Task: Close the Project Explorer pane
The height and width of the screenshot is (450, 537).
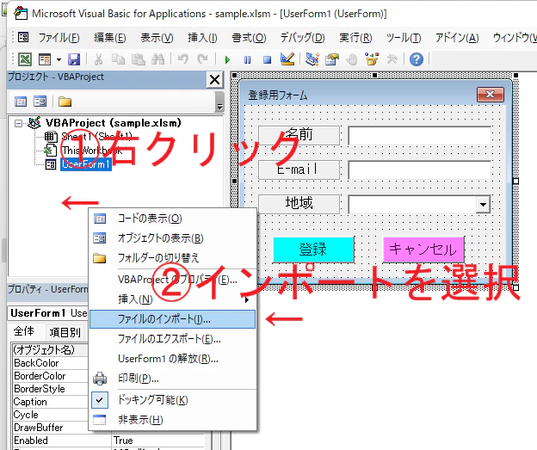Action: [x=215, y=80]
